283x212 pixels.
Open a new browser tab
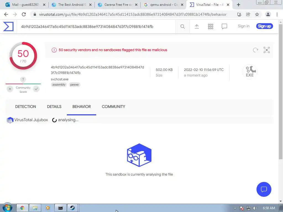click(x=239, y=5)
